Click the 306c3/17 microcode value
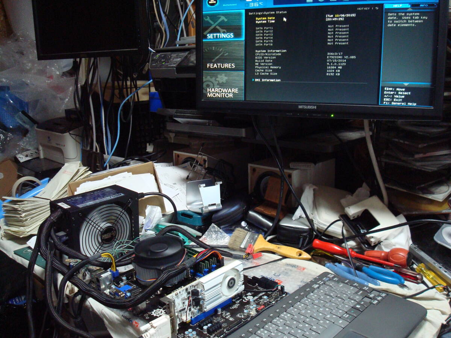The height and width of the screenshot is (338, 451). click(x=334, y=54)
